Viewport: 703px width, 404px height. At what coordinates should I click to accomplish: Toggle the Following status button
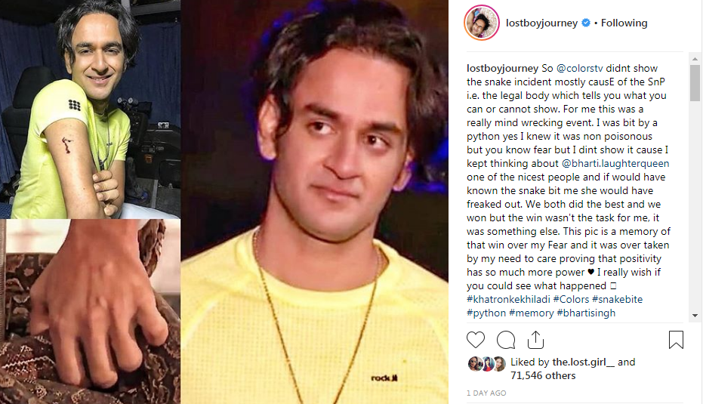coord(624,23)
